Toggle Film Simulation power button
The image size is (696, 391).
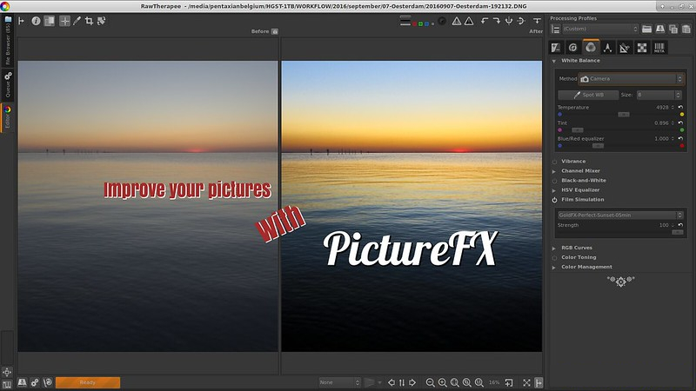click(554, 200)
